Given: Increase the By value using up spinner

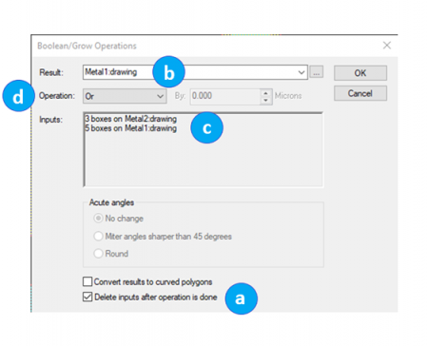Looking at the screenshot, I should click(x=265, y=93).
